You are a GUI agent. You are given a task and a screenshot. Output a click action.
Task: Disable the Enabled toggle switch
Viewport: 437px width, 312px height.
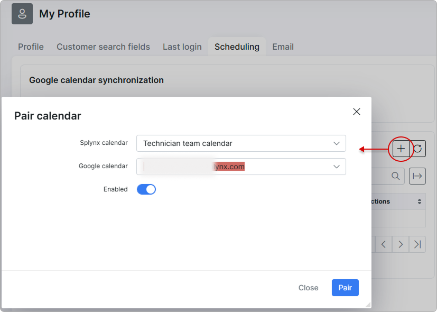pyautogui.click(x=146, y=189)
